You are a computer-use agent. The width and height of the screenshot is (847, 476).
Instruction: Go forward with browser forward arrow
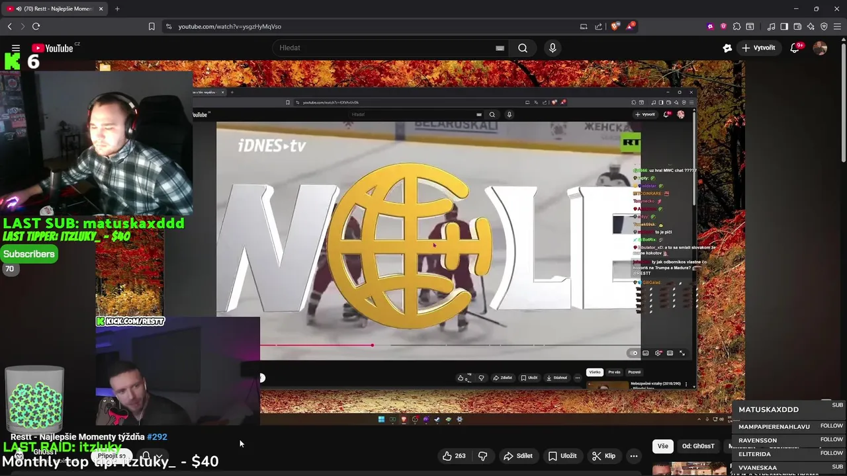(22, 26)
